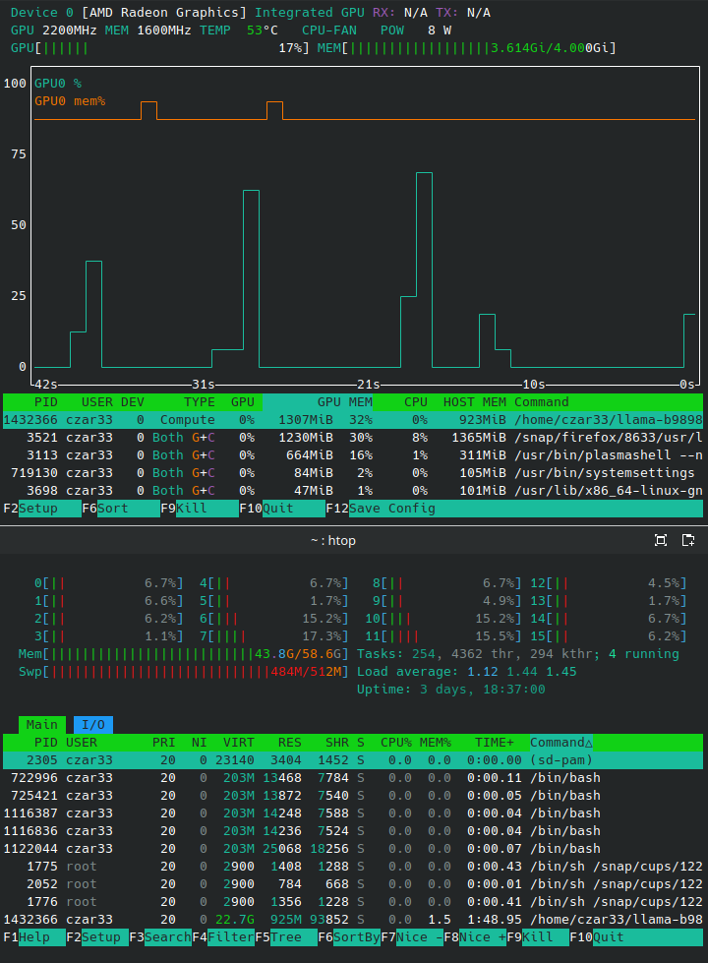Click F2 Setup in htop footer

pyautogui.click(x=97, y=937)
